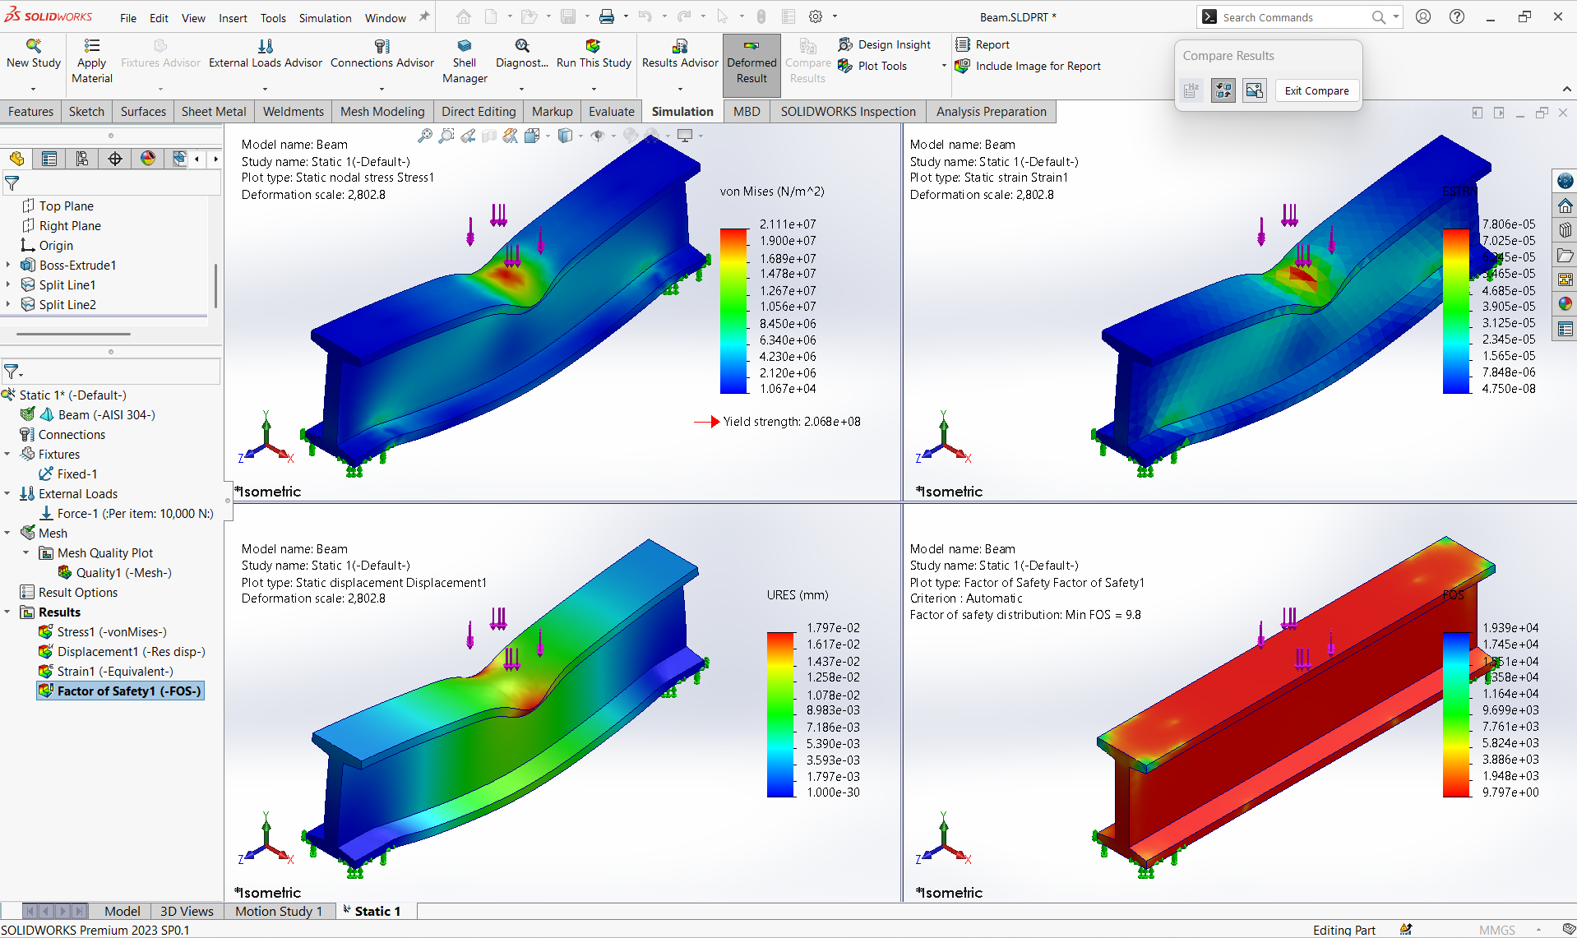Open the Simulation menu

tap(325, 17)
